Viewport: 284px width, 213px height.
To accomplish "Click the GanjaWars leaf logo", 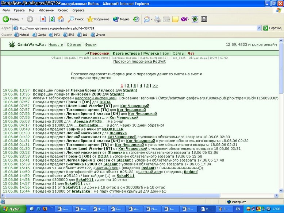I will (x=12, y=44).
